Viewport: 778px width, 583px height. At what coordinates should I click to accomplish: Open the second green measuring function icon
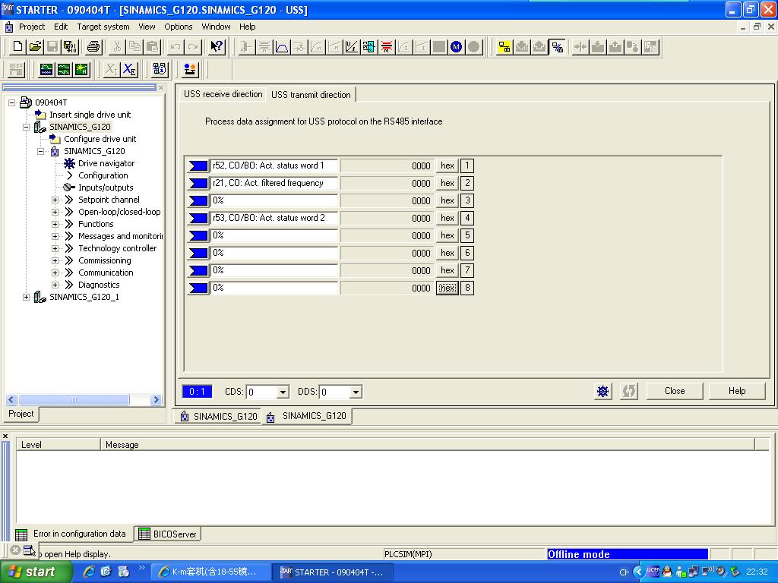point(64,69)
